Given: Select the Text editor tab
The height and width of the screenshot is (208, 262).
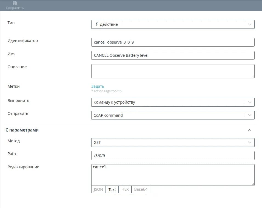Looking at the screenshot, I should [x=112, y=189].
